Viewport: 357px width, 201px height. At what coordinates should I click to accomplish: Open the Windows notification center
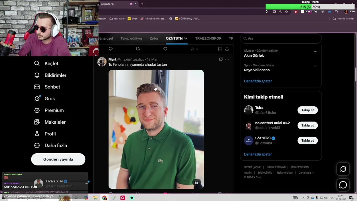(351, 198)
